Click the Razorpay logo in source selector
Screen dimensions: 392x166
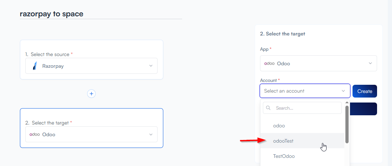click(x=35, y=66)
